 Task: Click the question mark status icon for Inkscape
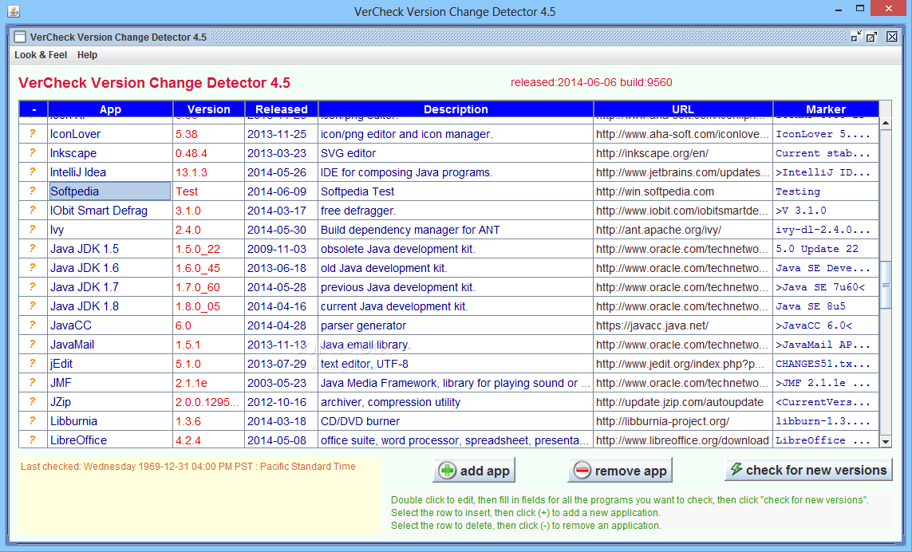pos(33,153)
